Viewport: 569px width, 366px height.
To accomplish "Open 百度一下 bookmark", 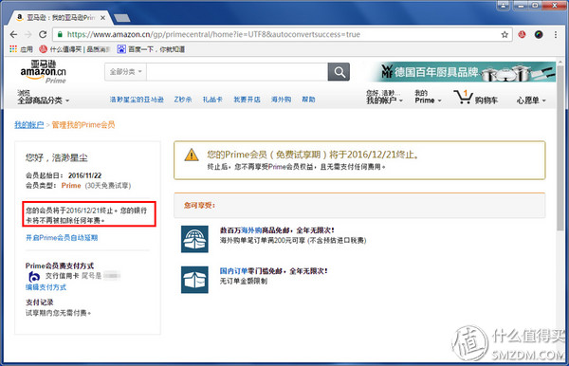I will [x=152, y=49].
